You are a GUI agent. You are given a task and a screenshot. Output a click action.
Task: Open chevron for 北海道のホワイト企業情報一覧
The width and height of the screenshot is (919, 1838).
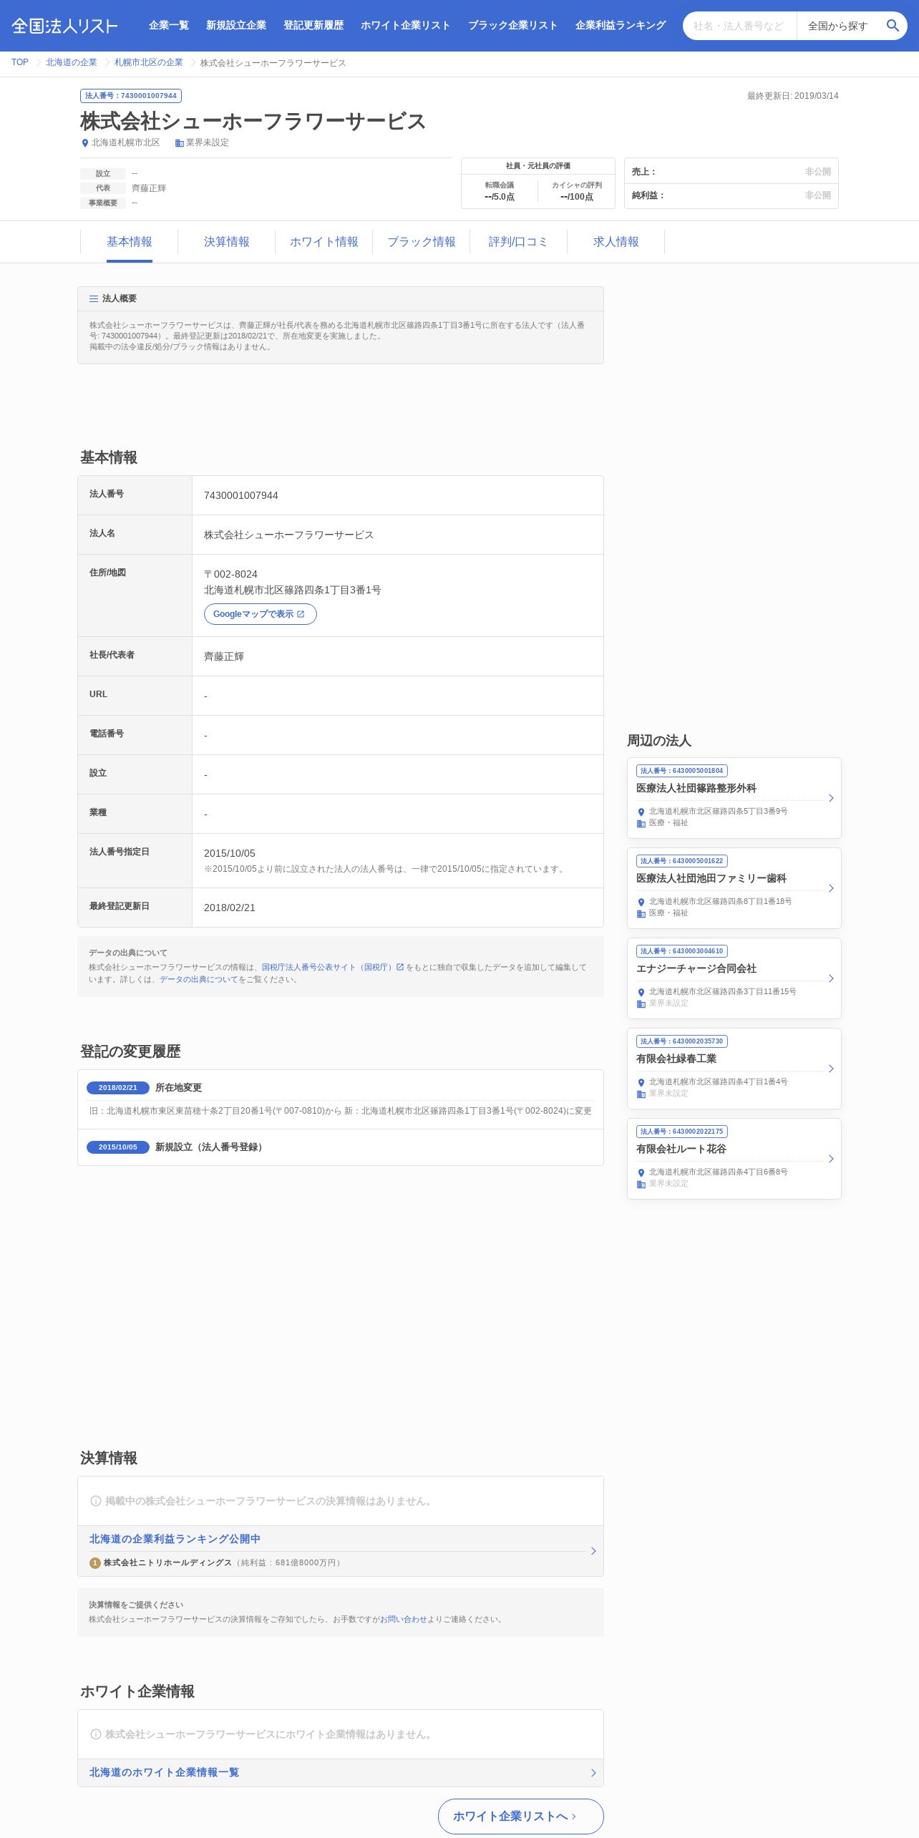pyautogui.click(x=593, y=1773)
